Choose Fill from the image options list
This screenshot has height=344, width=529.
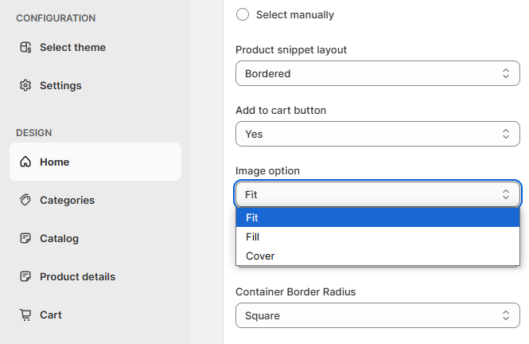click(x=378, y=236)
